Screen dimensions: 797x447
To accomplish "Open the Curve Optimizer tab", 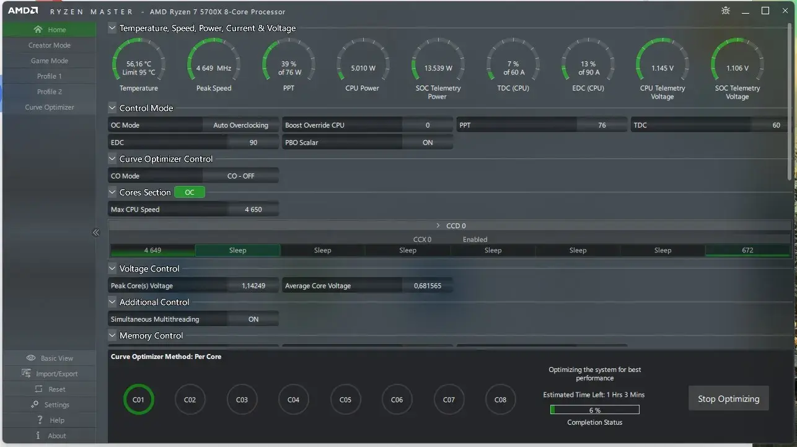I will 49,107.
